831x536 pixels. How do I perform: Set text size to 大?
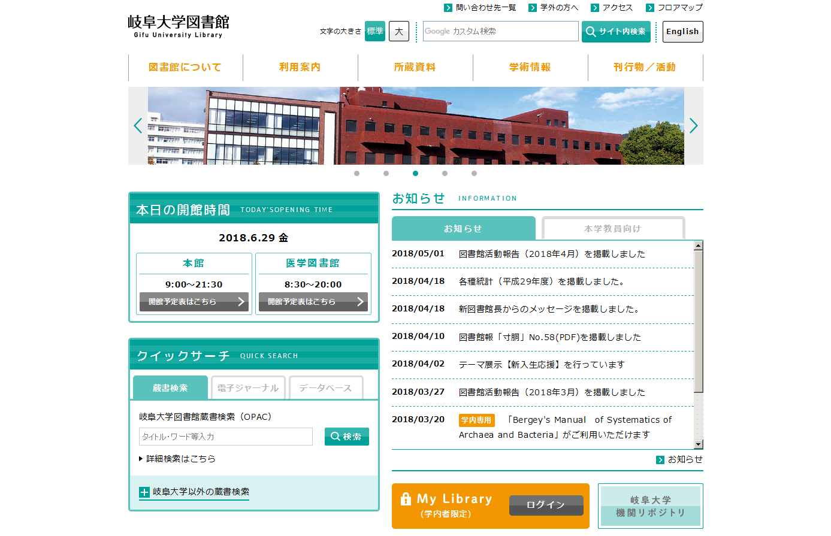[399, 31]
